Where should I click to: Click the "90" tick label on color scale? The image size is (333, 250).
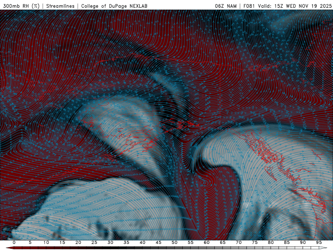303,242
